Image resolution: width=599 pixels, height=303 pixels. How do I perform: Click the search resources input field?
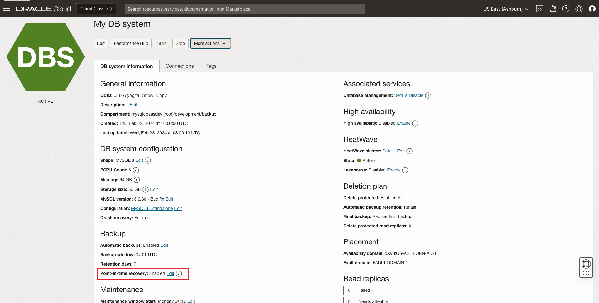(245, 9)
